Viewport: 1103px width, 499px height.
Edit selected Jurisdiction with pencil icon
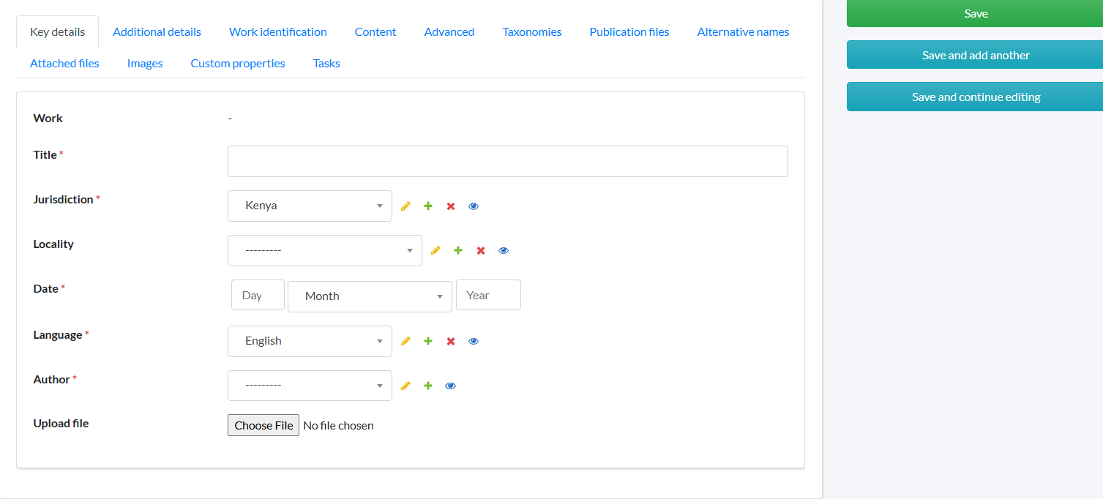pyautogui.click(x=405, y=206)
